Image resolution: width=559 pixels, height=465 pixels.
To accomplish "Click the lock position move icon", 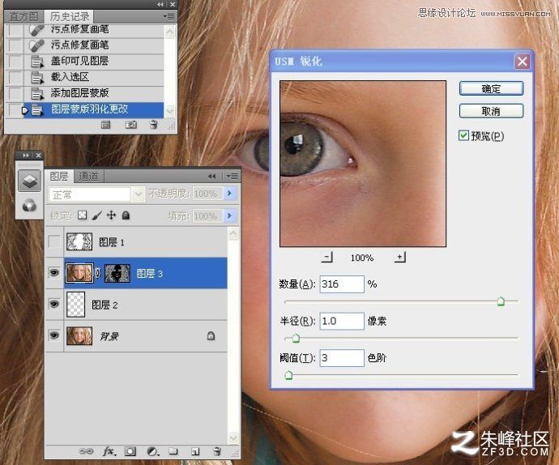I will coord(111,215).
